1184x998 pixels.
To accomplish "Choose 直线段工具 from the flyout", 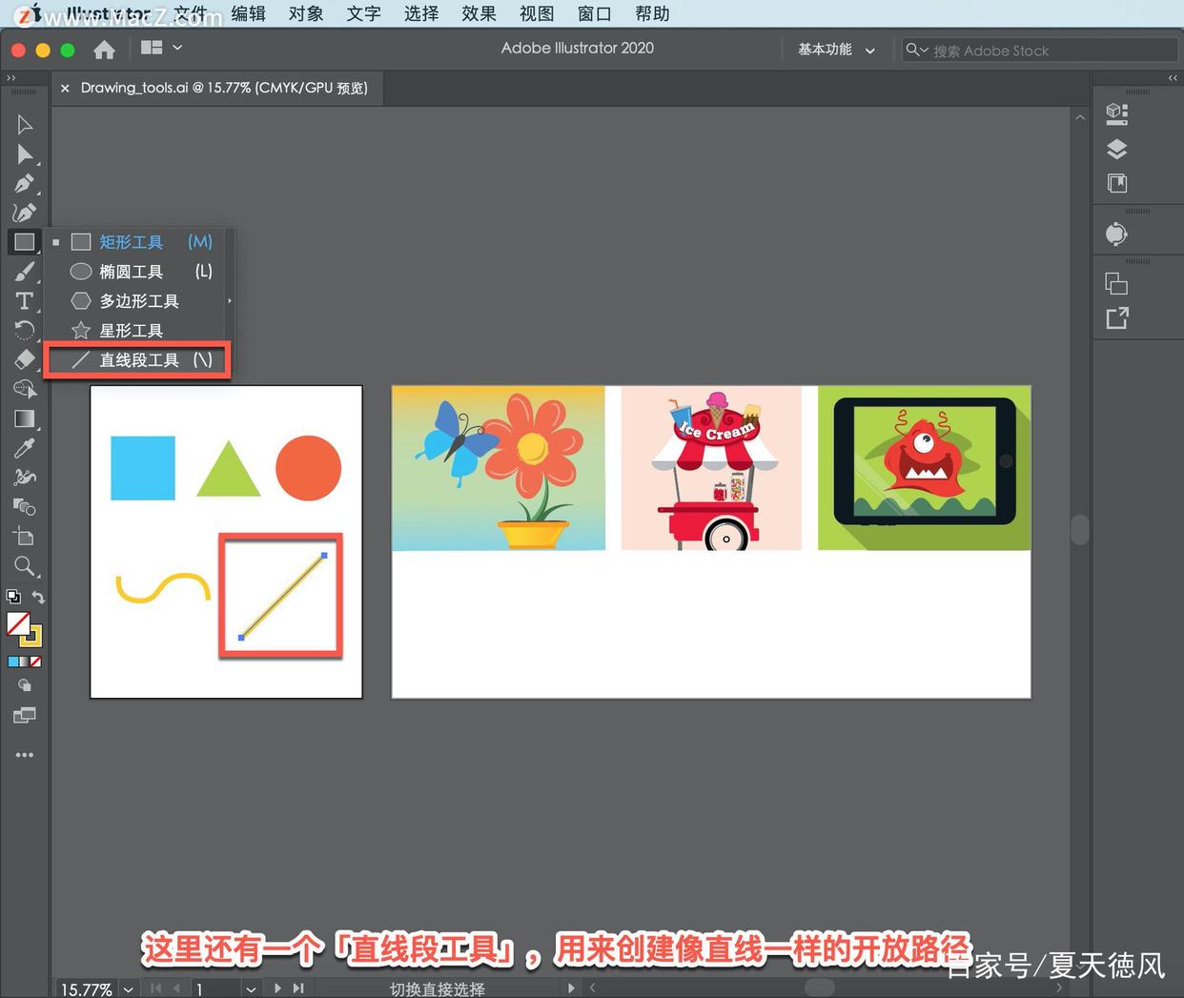I will click(x=138, y=360).
